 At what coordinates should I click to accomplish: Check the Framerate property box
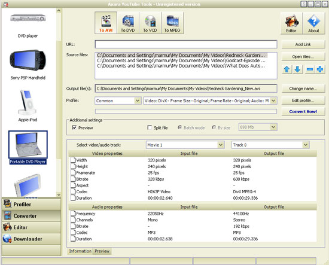[73, 172]
